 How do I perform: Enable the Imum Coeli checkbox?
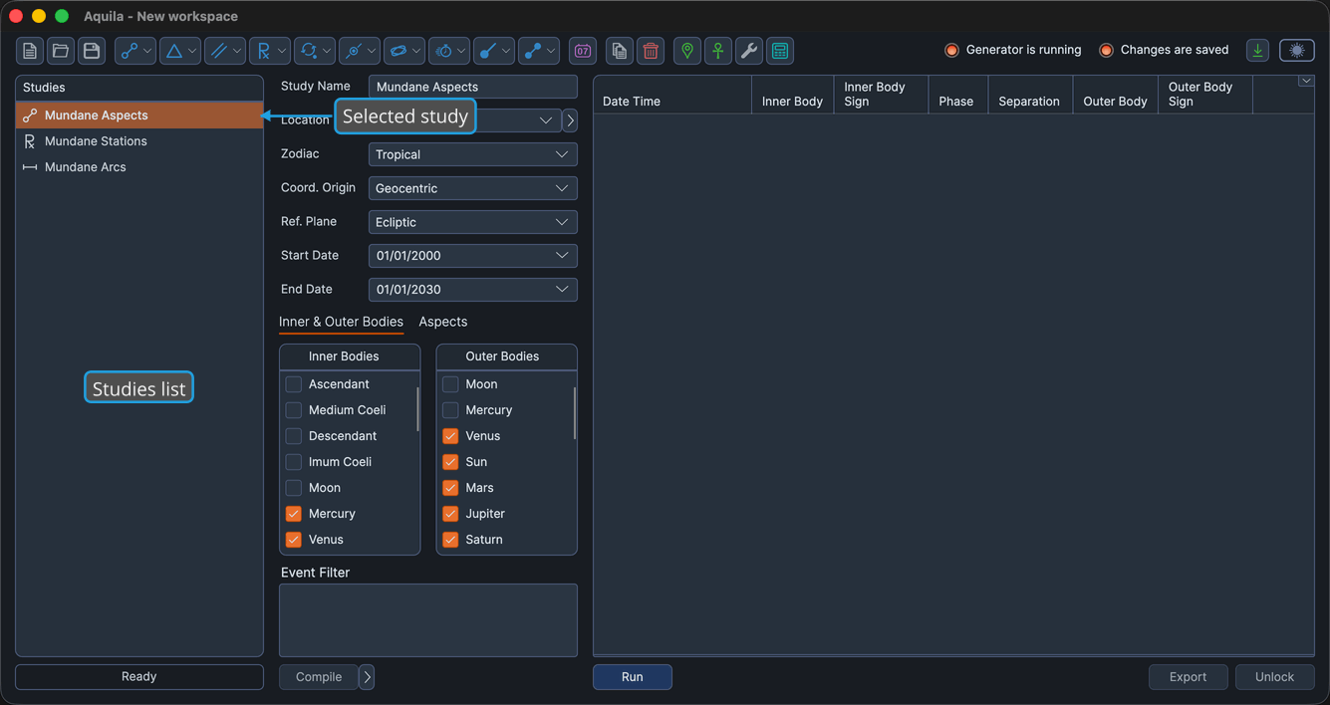click(294, 462)
